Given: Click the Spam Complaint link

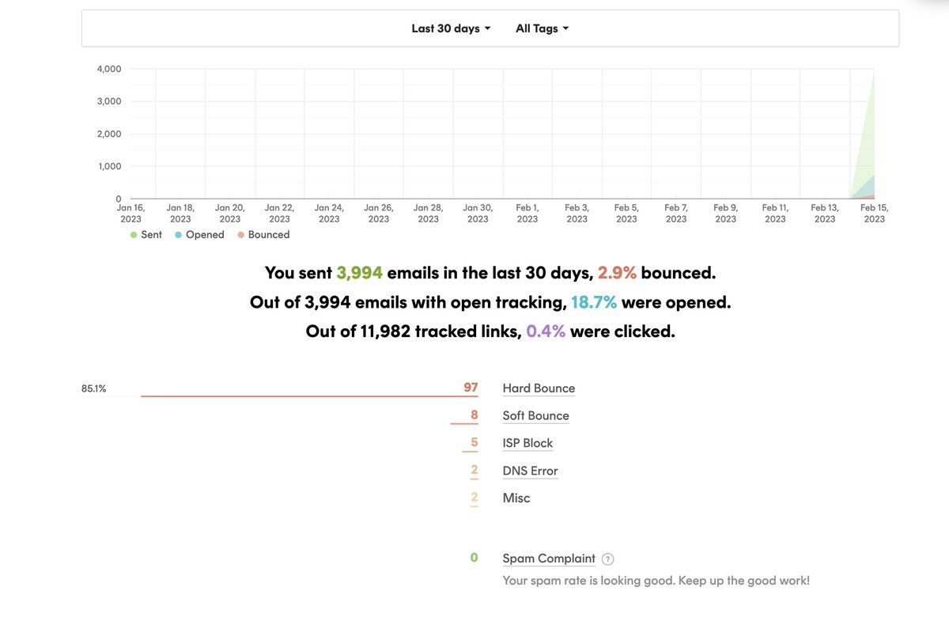Looking at the screenshot, I should click(549, 559).
